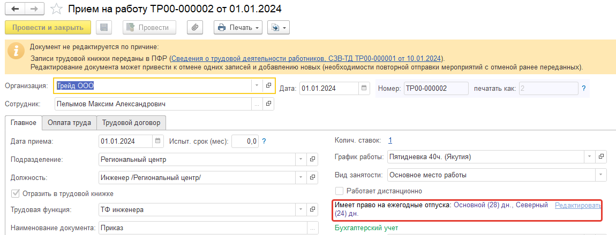Click the Номер field TP00-000002
Viewport: 616px width, 235px height.
(x=435, y=89)
